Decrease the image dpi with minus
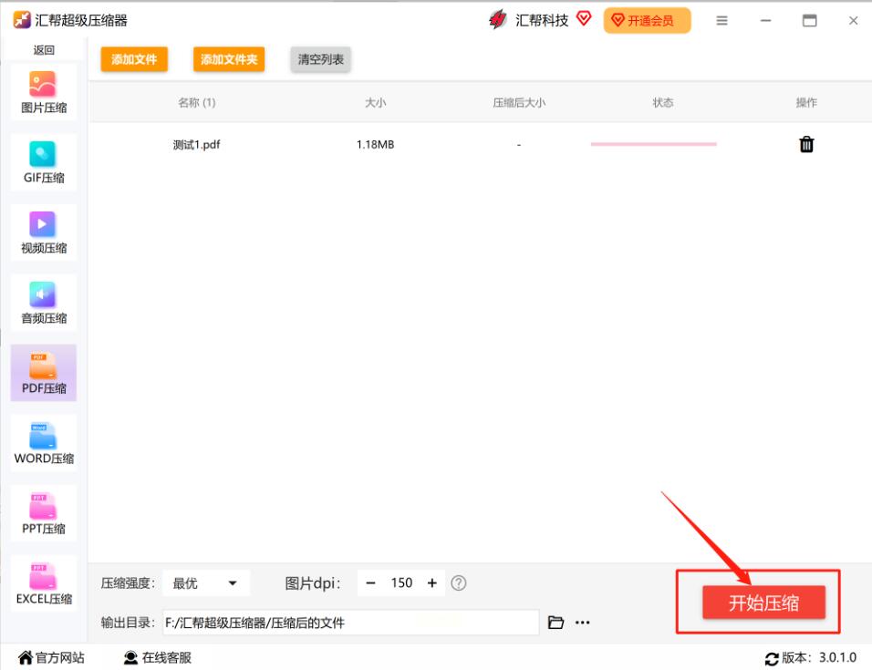Screen dimensions: 872x670 371,582
